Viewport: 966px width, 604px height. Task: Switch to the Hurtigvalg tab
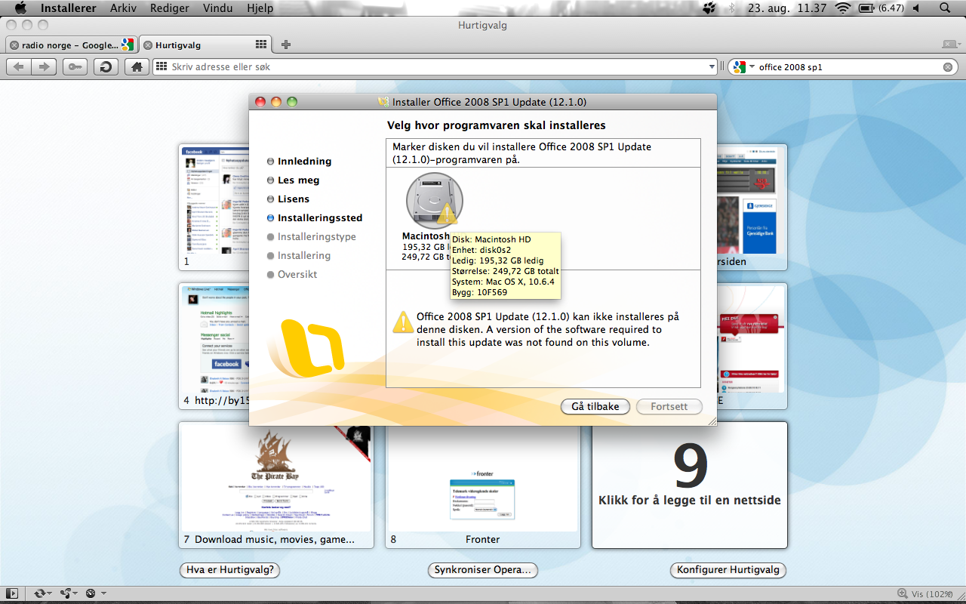point(205,45)
